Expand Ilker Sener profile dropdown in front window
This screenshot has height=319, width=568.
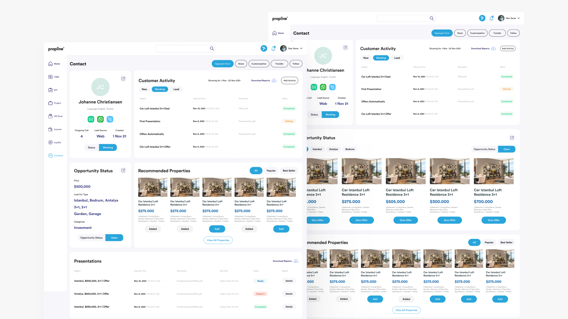pyautogui.click(x=301, y=48)
